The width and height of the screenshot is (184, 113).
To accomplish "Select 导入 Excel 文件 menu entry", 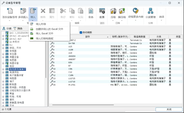I will click(44, 33).
